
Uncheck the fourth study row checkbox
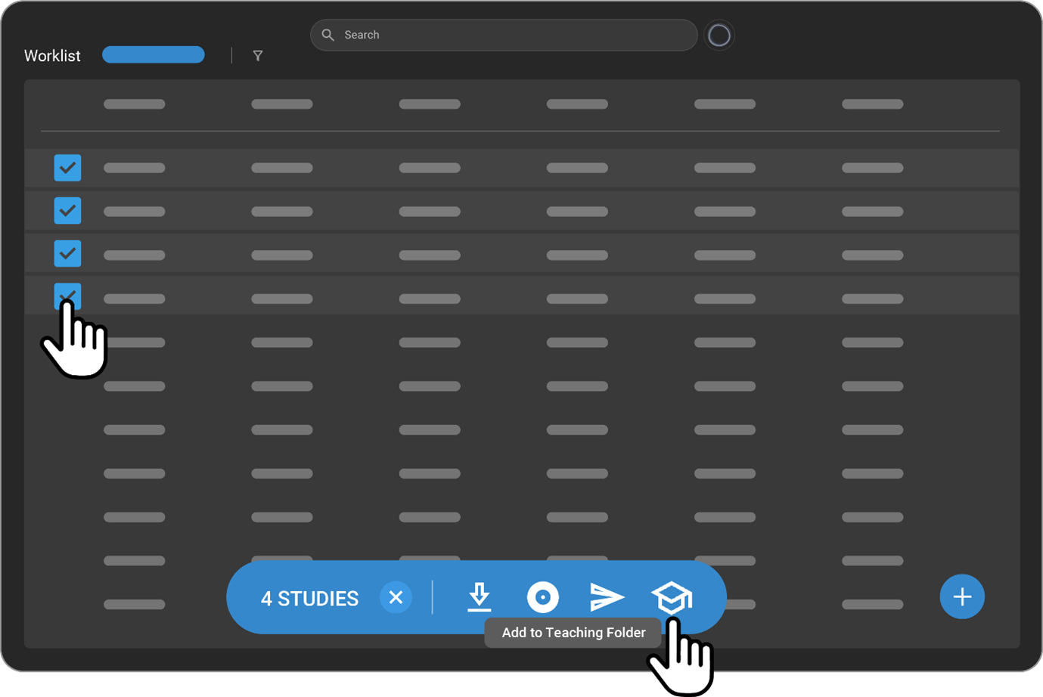[x=67, y=297]
